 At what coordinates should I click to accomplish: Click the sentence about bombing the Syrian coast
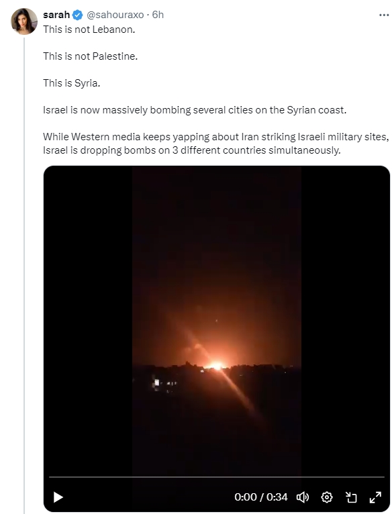tap(195, 110)
